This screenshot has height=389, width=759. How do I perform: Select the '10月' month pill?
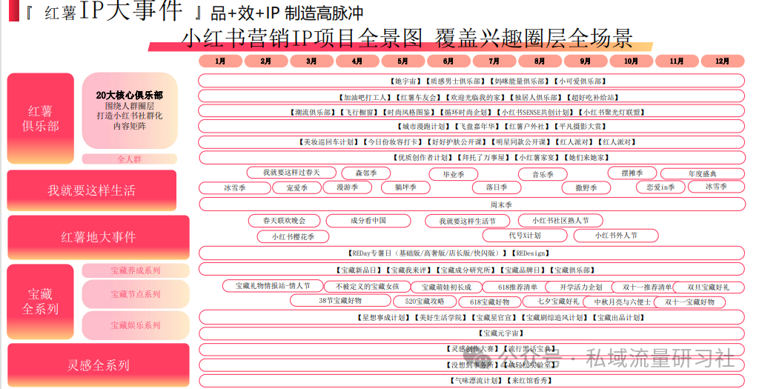coord(631,61)
